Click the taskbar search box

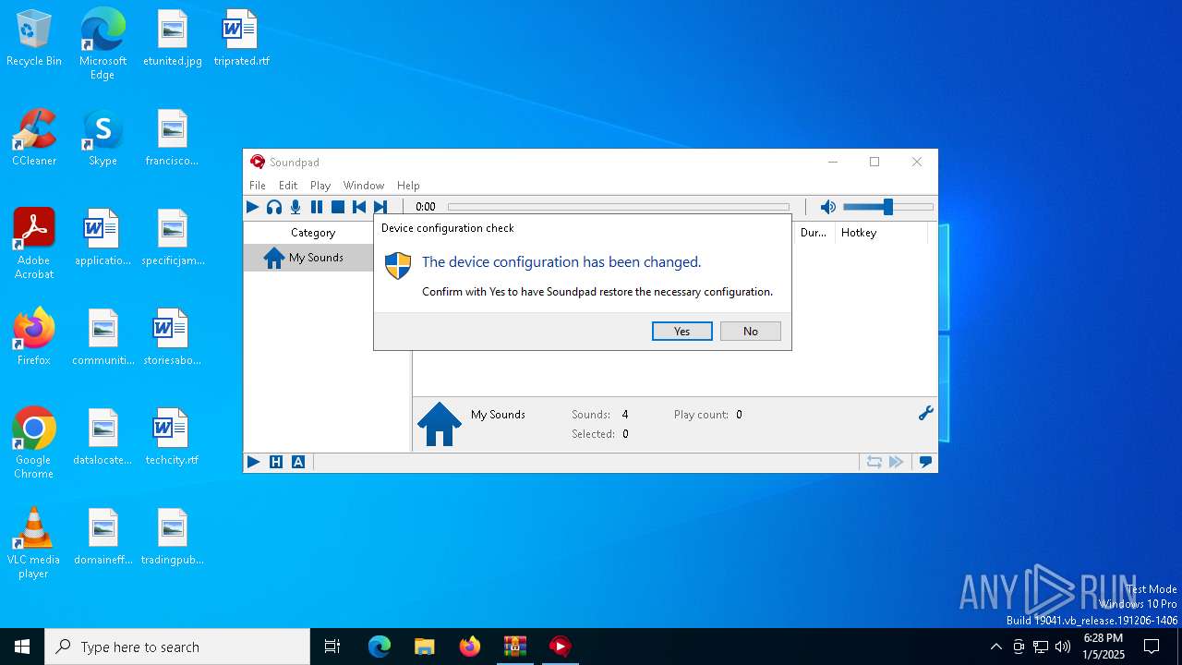pyautogui.click(x=177, y=647)
